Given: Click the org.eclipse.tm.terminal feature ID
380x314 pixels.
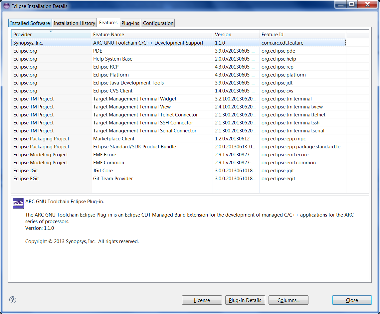Looking at the screenshot, I should 286,99.
